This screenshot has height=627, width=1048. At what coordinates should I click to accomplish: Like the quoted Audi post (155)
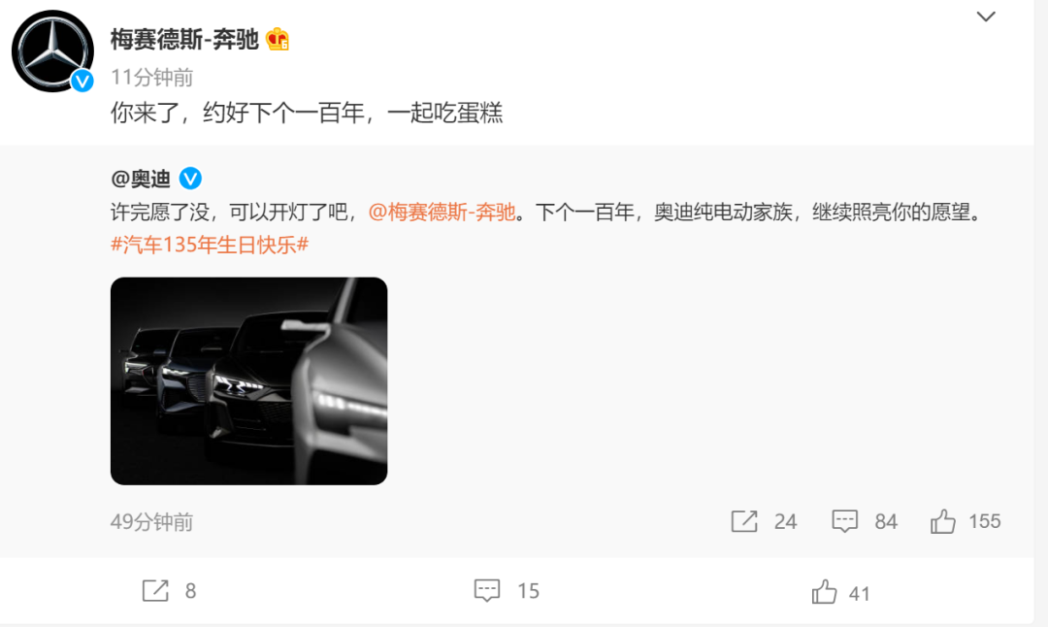pyautogui.click(x=966, y=521)
